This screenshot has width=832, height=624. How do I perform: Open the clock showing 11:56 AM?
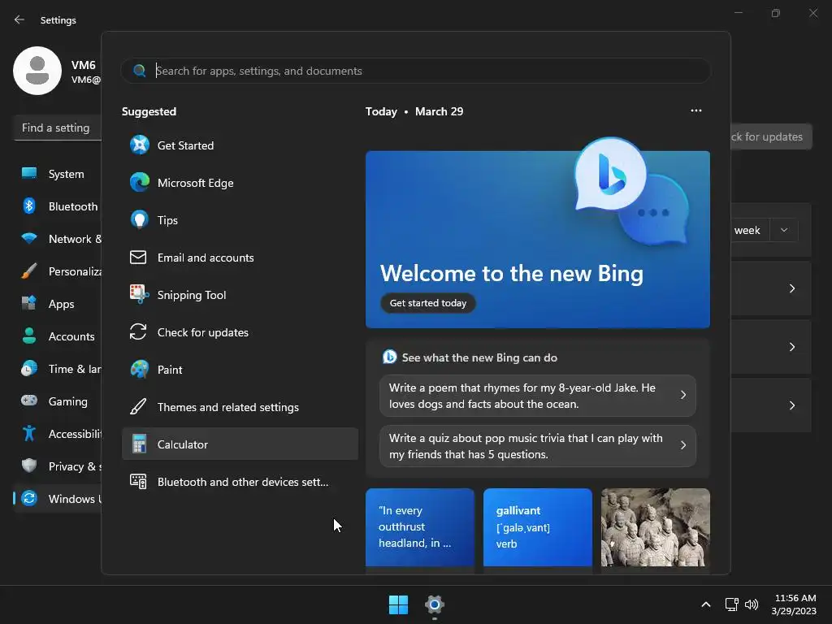point(795,604)
